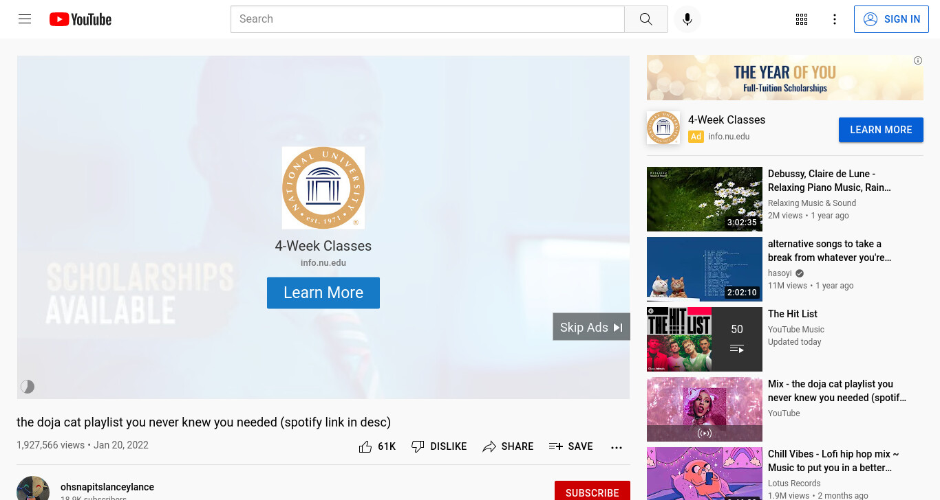Open Chill Vibes - Lofi hip hop mix title
The image size is (940, 500).
coord(834,461)
